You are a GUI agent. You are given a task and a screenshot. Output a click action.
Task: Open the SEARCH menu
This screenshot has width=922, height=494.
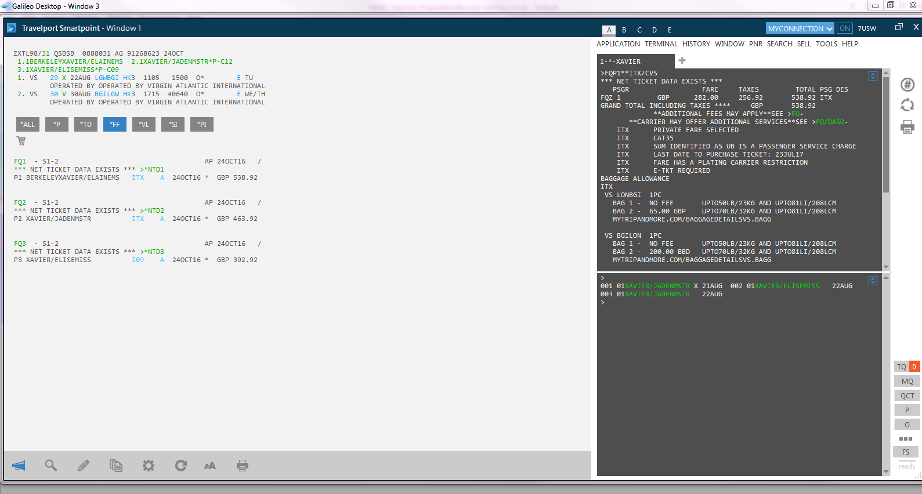[x=780, y=44]
